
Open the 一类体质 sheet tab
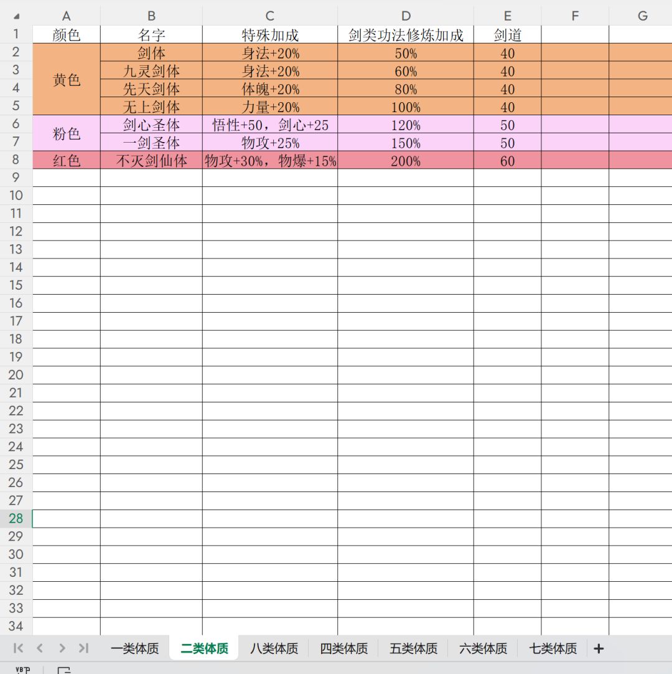[135, 648]
